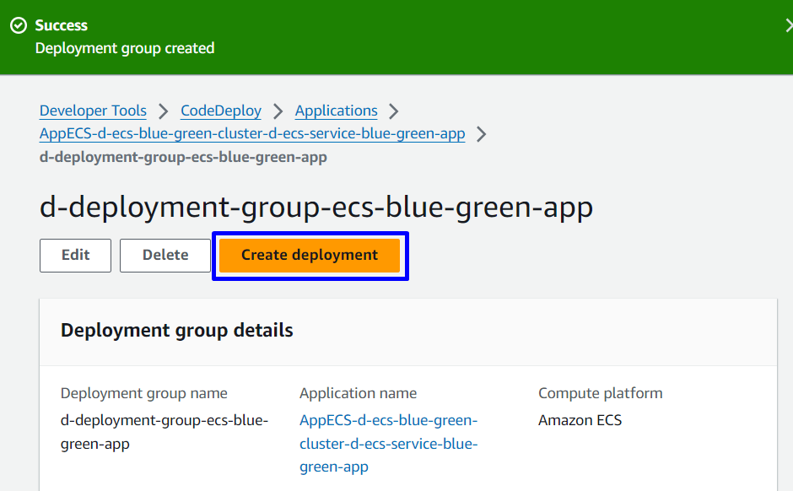
Task: Click the d-deployment-group-ecs-blue-green-app page heading
Action: tap(316, 208)
